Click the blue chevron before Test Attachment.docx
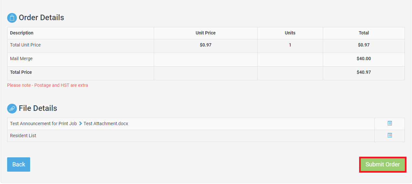This screenshot has width=412, height=184. click(x=80, y=124)
